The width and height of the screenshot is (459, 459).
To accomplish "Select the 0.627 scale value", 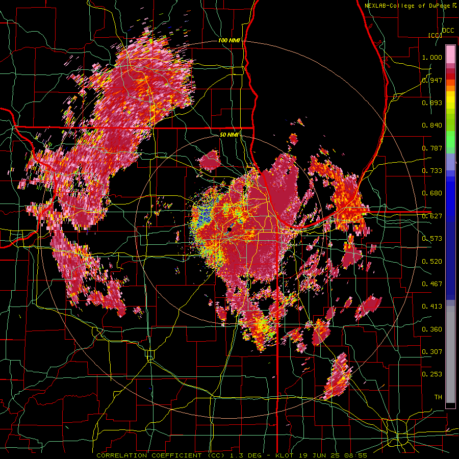I will pos(432,216).
